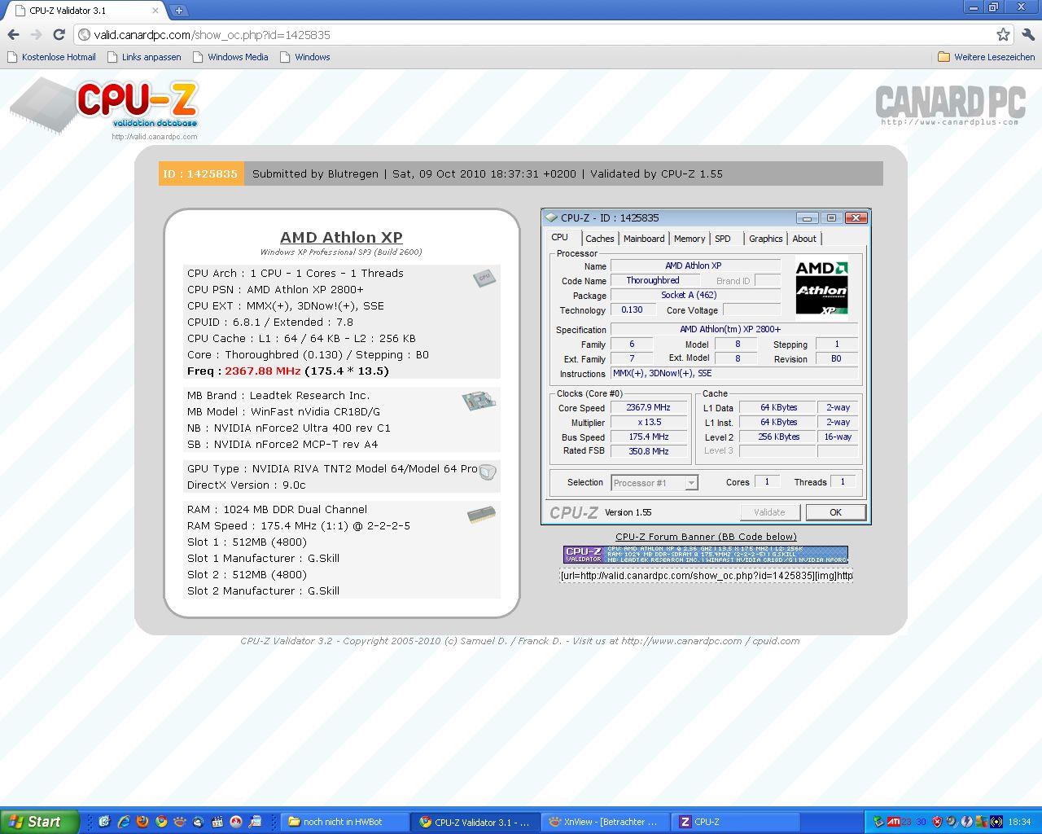Click the red 2367.88 MHz frequency value
This screenshot has height=834, width=1042.
(x=263, y=371)
